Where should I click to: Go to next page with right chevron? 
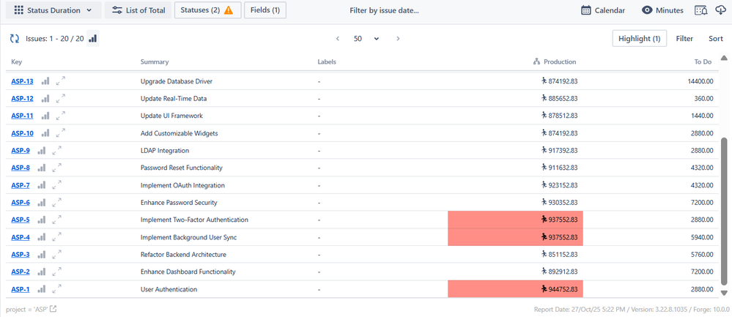pyautogui.click(x=398, y=39)
